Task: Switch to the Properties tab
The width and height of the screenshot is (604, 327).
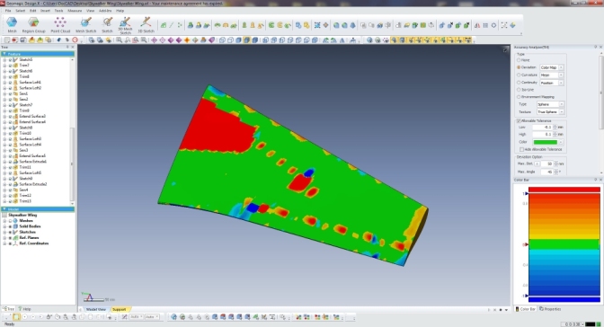Action: point(550,309)
